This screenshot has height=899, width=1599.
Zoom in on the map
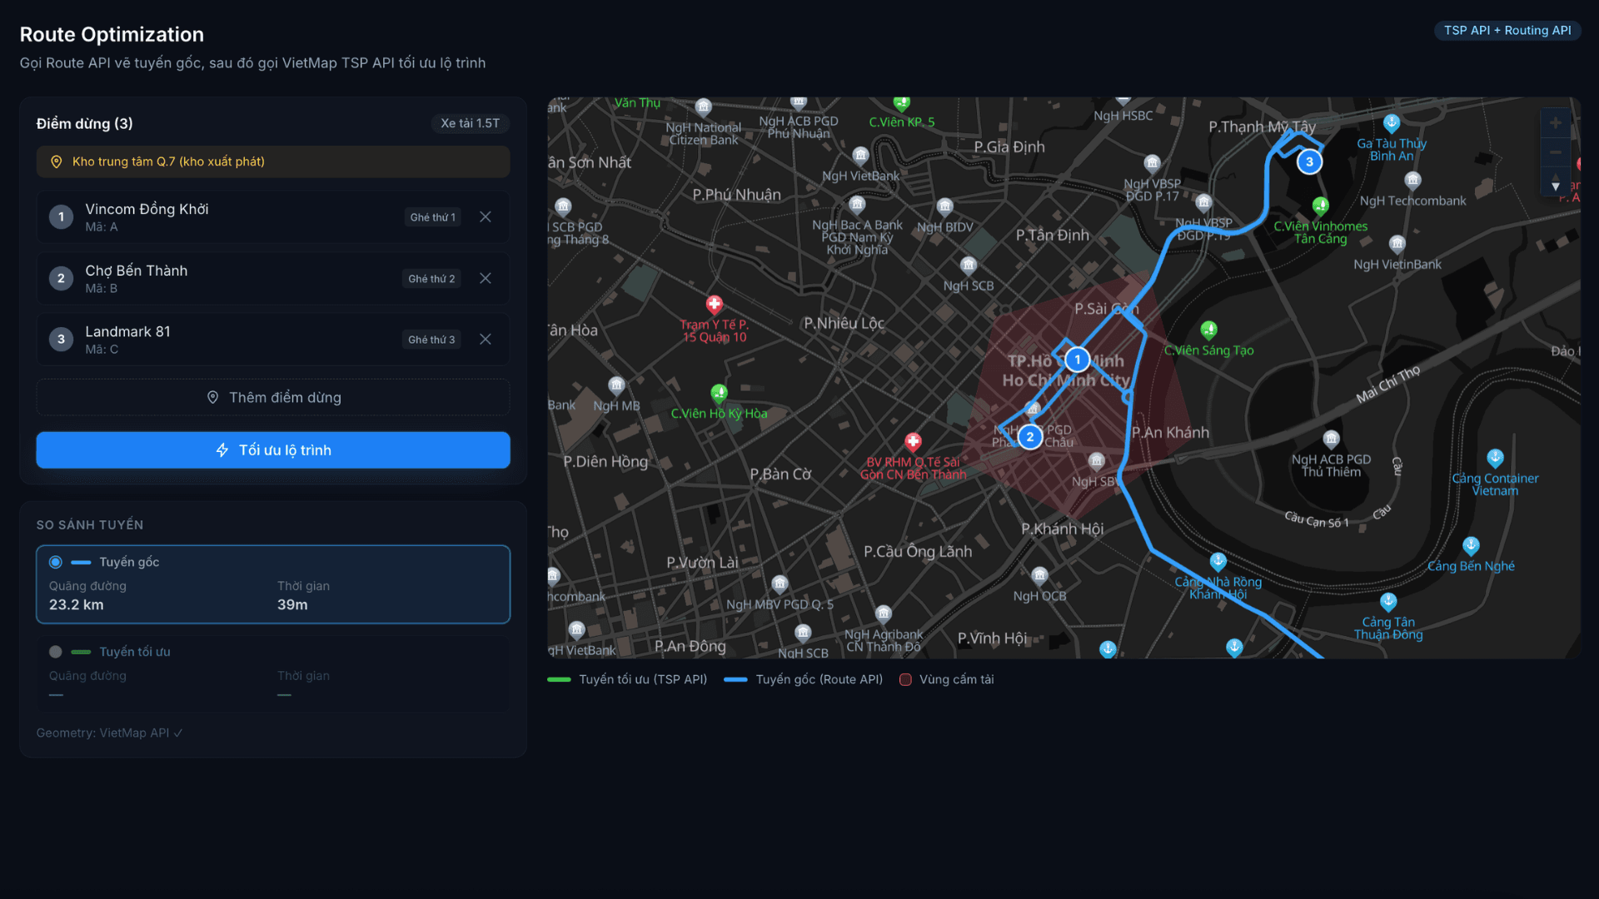1555,123
